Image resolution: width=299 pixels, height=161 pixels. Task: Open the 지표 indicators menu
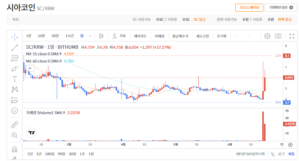coord(123,36)
